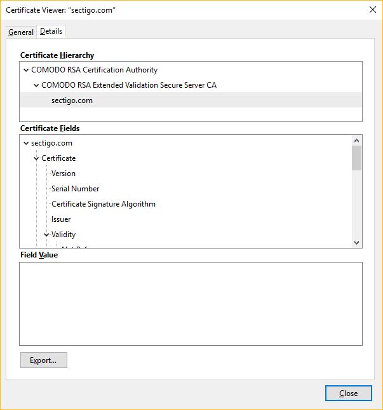Select Certificate Signature Algorithm field
This screenshot has height=410, width=383.
pyautogui.click(x=104, y=204)
